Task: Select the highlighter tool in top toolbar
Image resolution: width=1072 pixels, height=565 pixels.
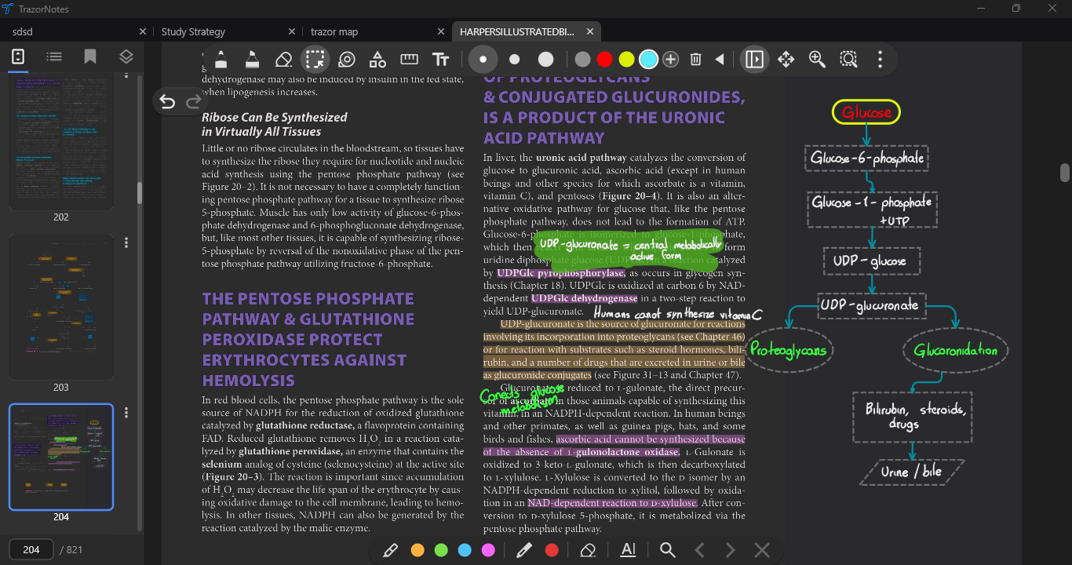Action: tap(252, 59)
